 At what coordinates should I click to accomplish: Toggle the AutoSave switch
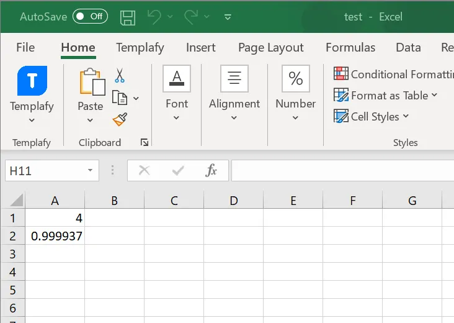[x=90, y=17]
